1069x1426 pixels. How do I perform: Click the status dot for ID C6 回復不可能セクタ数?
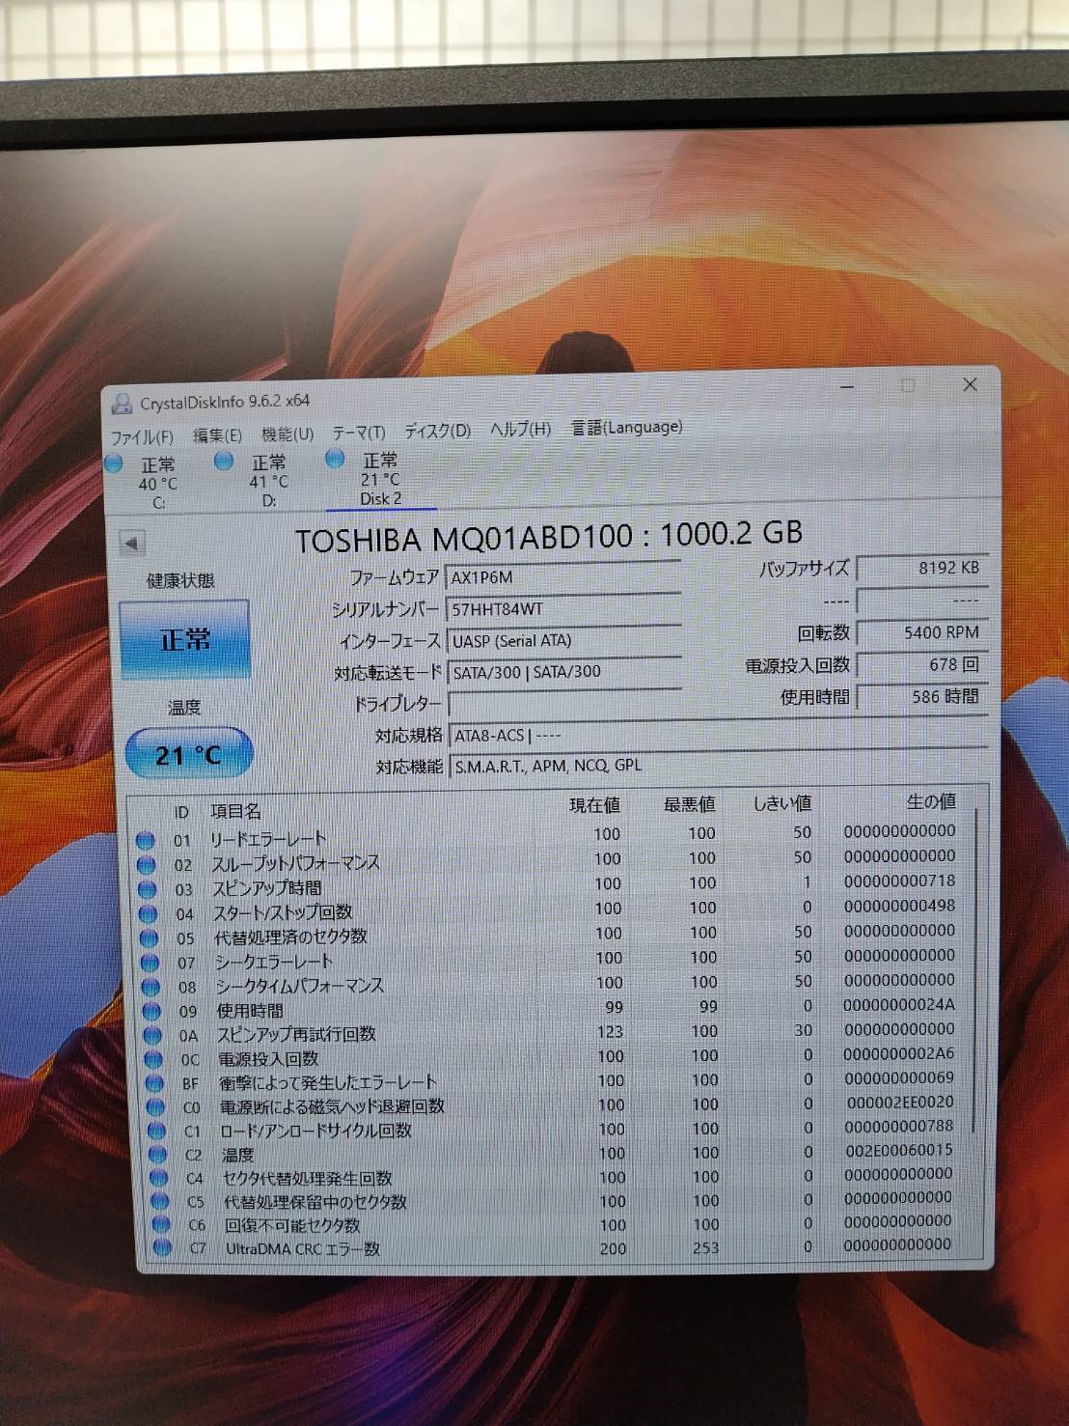(x=161, y=1224)
